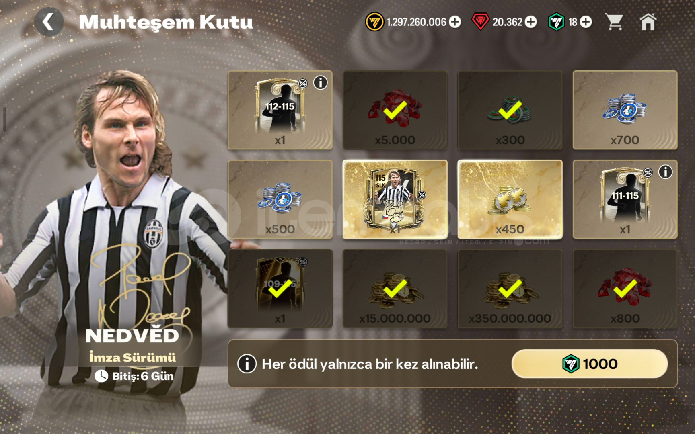Add more green tokens with plus icon
Image resolution: width=695 pixels, height=434 pixels.
click(x=586, y=22)
